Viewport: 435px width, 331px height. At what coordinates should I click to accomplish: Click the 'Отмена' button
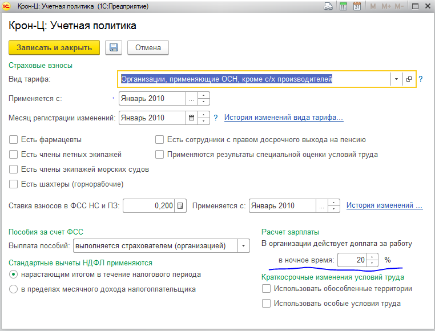(148, 47)
